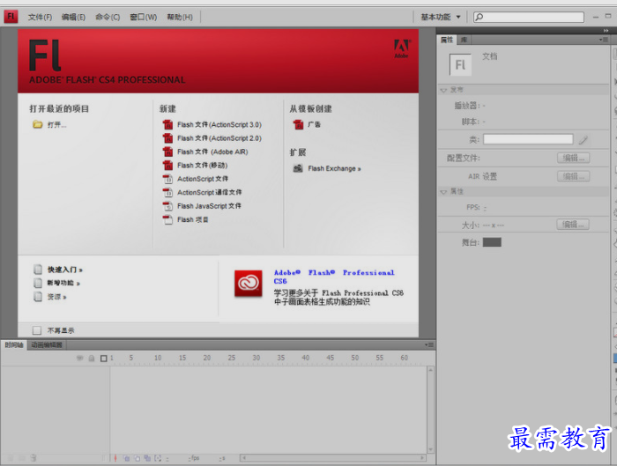Viewport: 617px width, 466px height.
Task: Toggle show/hide all layers eye icon
Action: point(80,359)
